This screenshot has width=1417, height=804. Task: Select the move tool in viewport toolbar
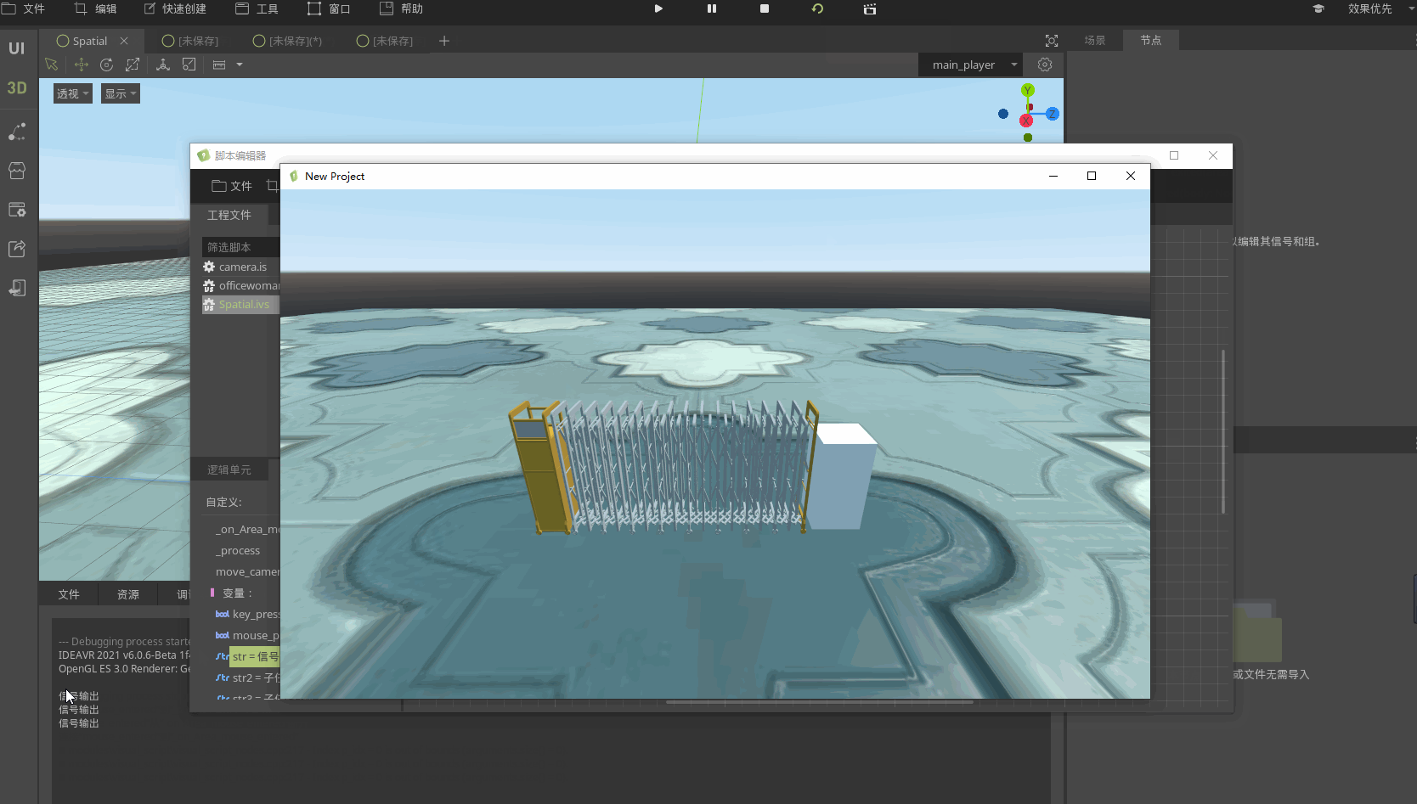(82, 65)
